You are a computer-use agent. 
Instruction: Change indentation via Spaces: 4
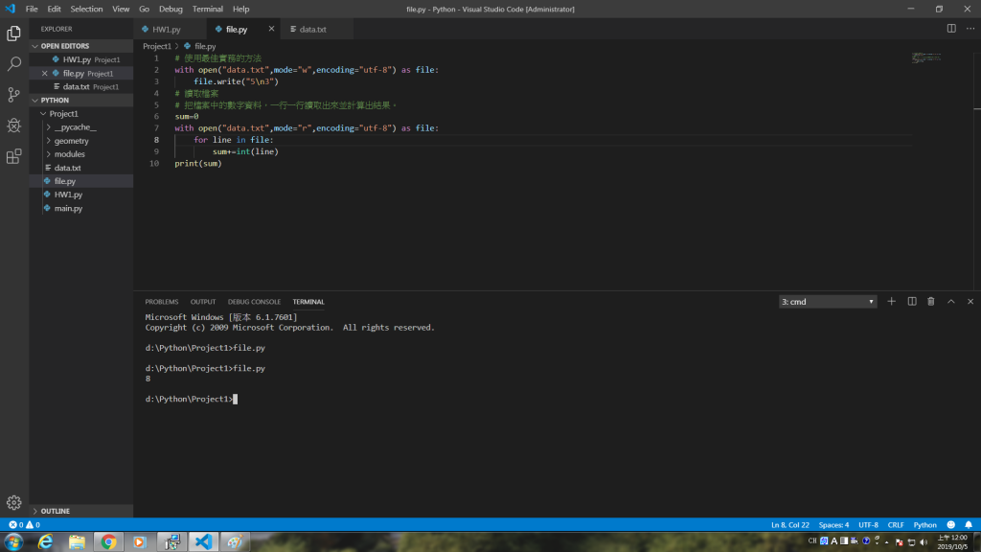tap(833, 525)
